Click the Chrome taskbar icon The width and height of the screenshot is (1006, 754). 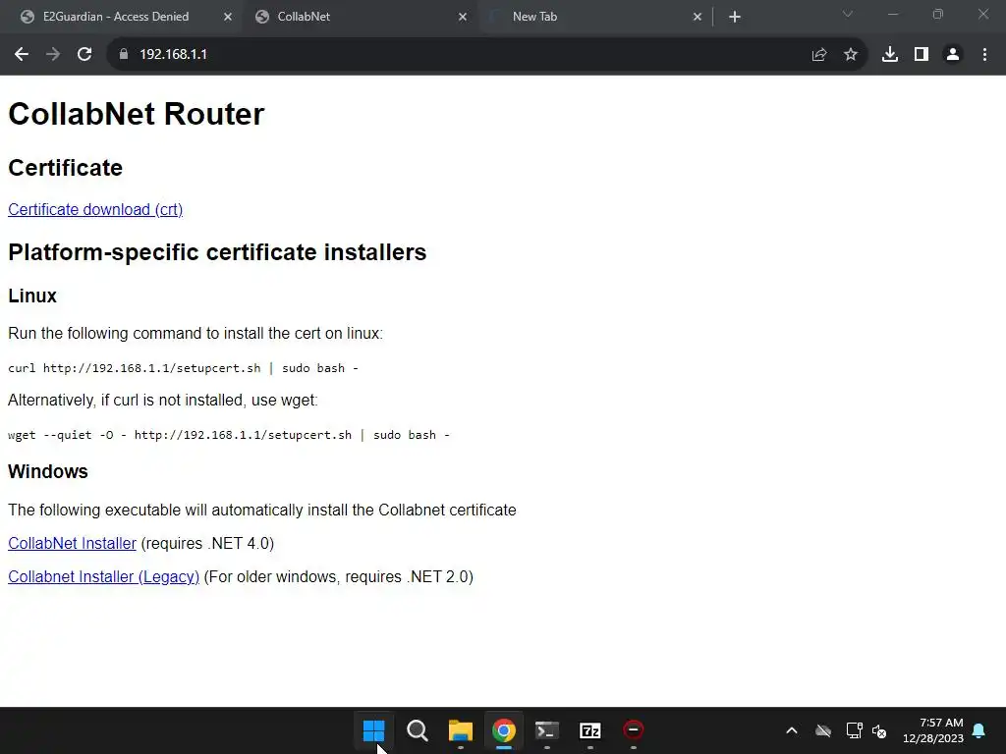(504, 730)
